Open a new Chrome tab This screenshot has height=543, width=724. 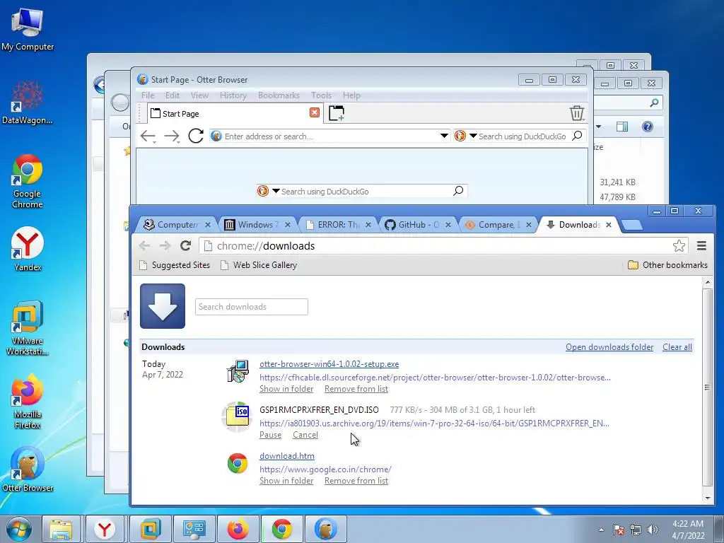pos(632,225)
